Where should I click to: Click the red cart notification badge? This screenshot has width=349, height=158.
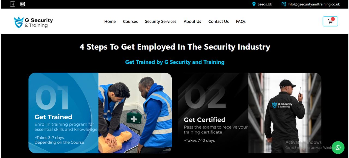coord(333,19)
